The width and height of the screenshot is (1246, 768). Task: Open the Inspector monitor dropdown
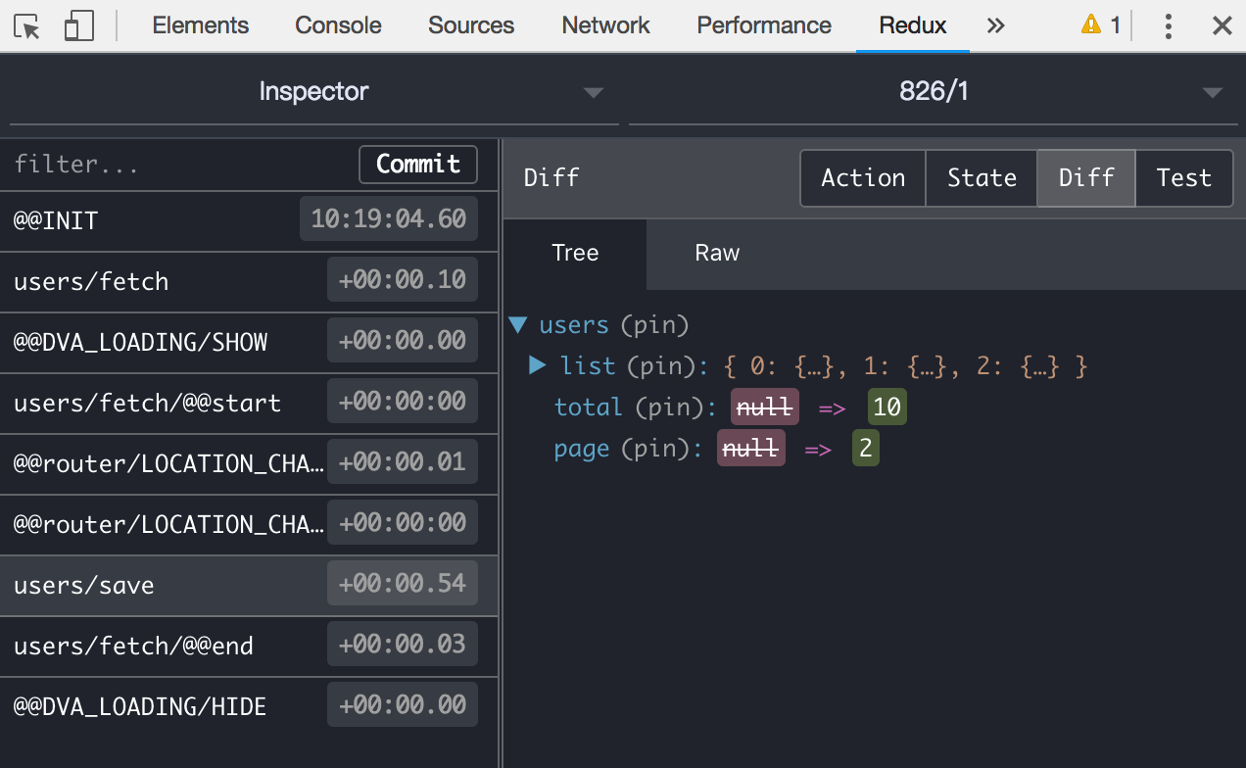[x=313, y=92]
